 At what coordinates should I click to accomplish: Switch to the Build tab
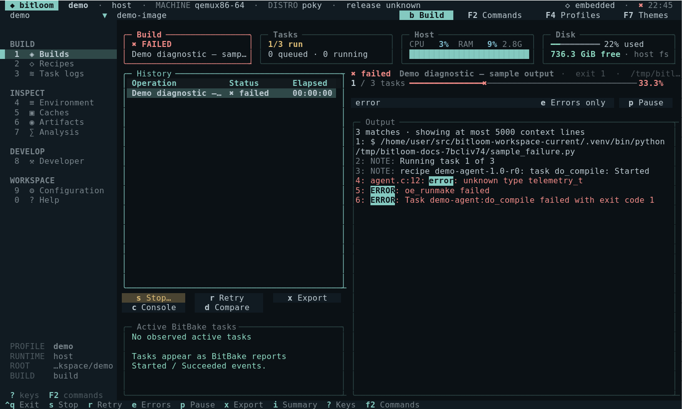pos(426,15)
